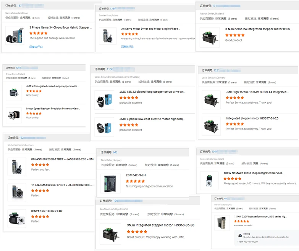Open 100W NEMA23 Close loop Integrated Servo title
This screenshot has width=299, height=251.
pos(254,173)
